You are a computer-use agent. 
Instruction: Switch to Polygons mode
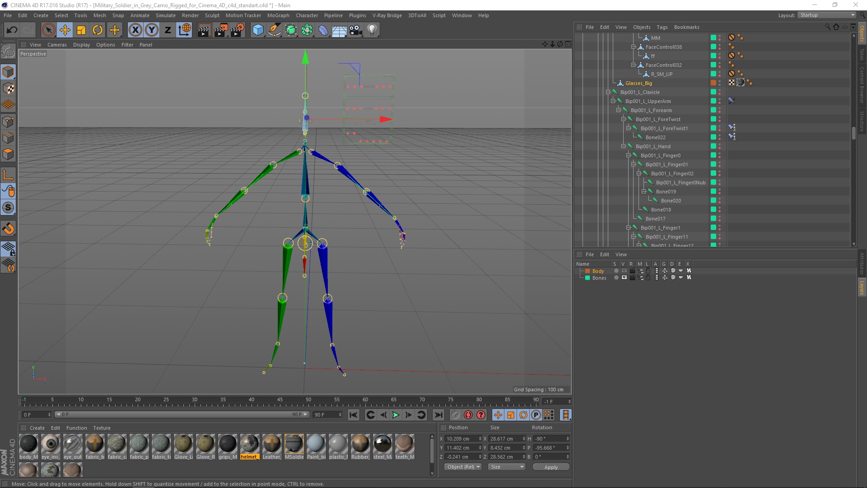[x=9, y=154]
